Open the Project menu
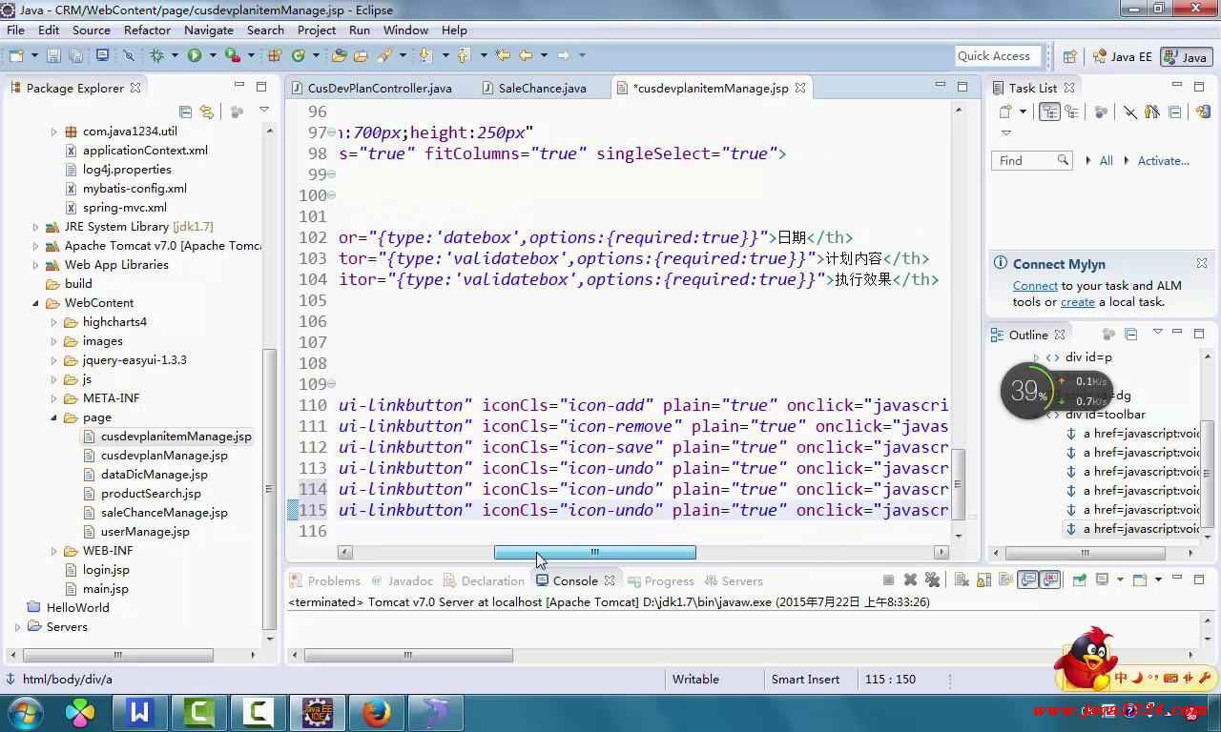This screenshot has width=1221, height=732. (x=317, y=30)
